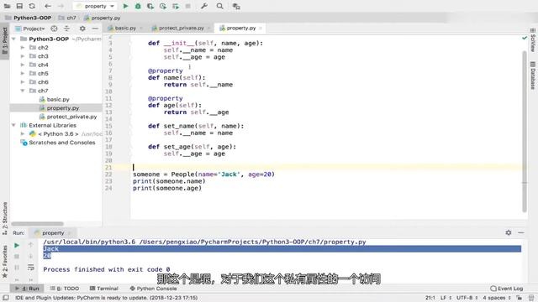Open the Project view dropdown
This screenshot has width=538, height=302.
30,29
